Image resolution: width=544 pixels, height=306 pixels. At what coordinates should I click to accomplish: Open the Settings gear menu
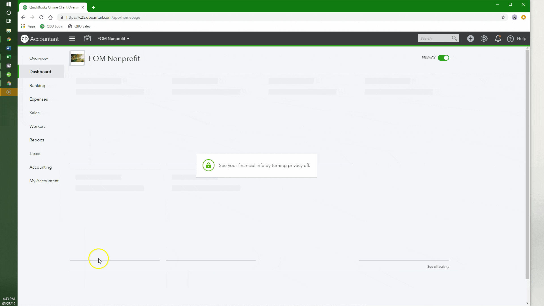(x=484, y=39)
